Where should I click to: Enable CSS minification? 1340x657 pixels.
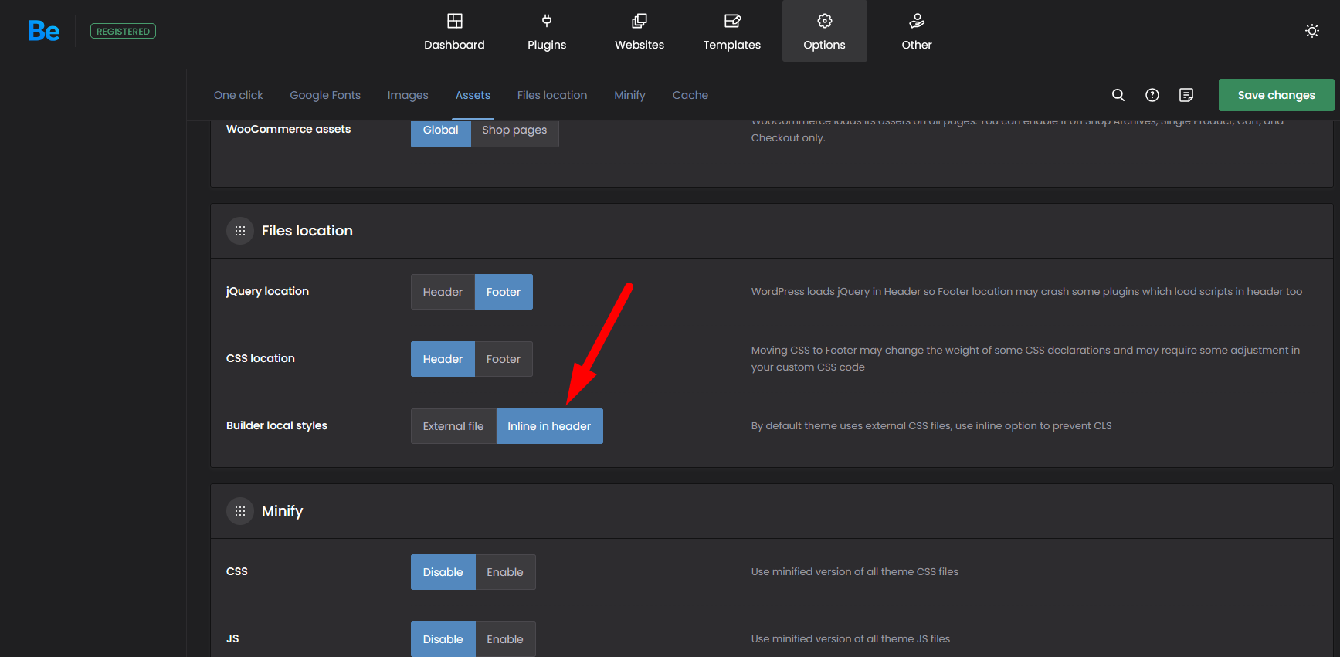point(505,572)
